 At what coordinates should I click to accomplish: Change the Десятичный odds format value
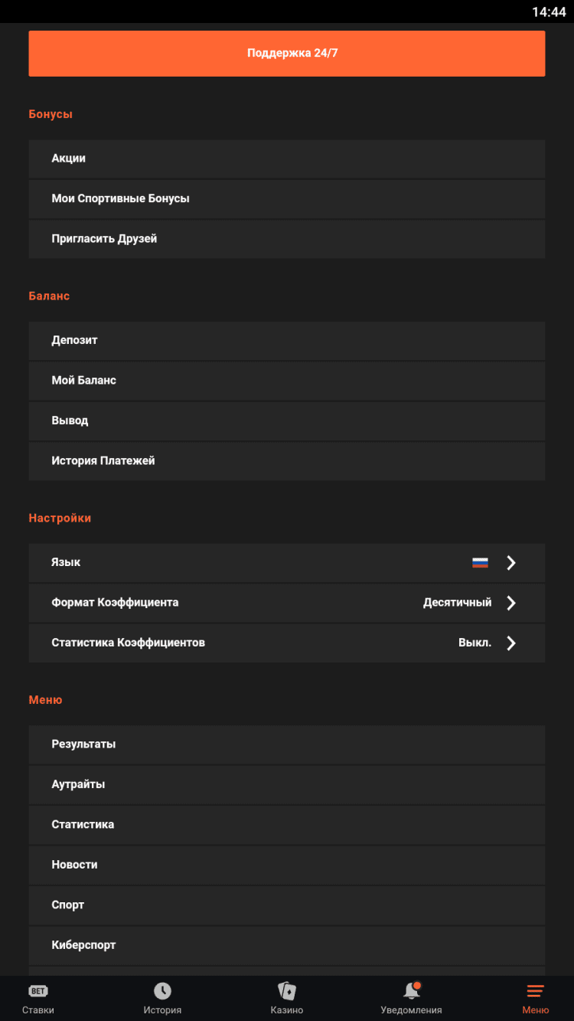[457, 603]
